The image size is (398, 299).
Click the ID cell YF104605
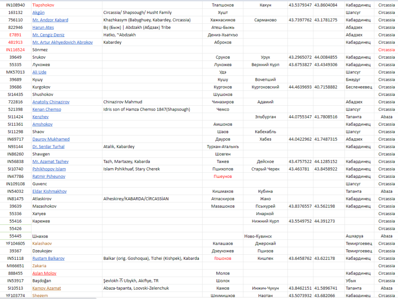tap(16, 243)
